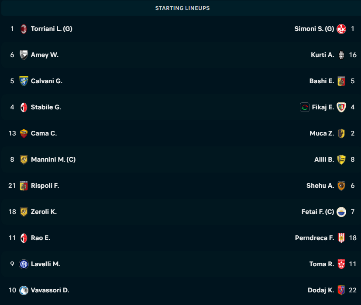Select player Stabile G.
This screenshot has height=305, width=361.
(x=46, y=107)
